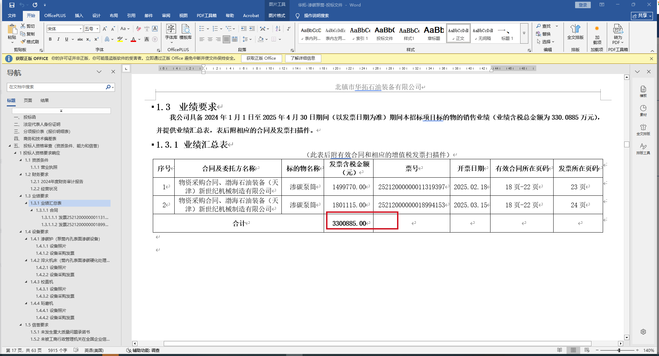Switch to the 页面 tab in navigation pane

pyautogui.click(x=28, y=101)
